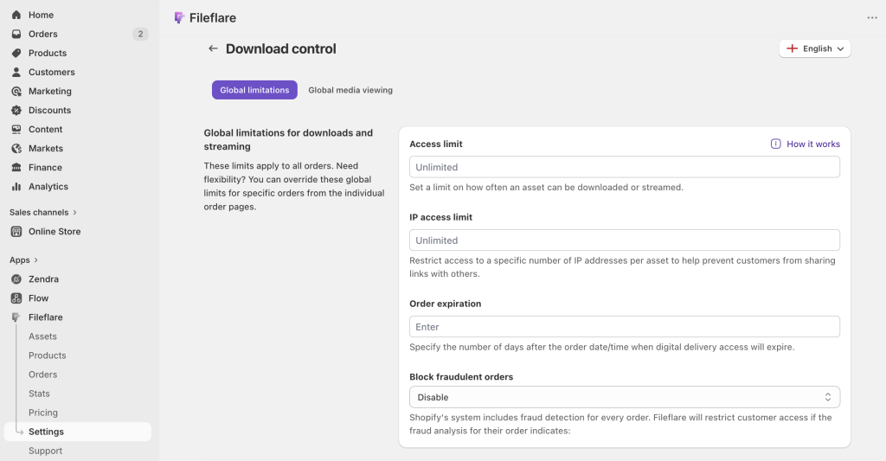Switch to Global media viewing tab

(350, 90)
